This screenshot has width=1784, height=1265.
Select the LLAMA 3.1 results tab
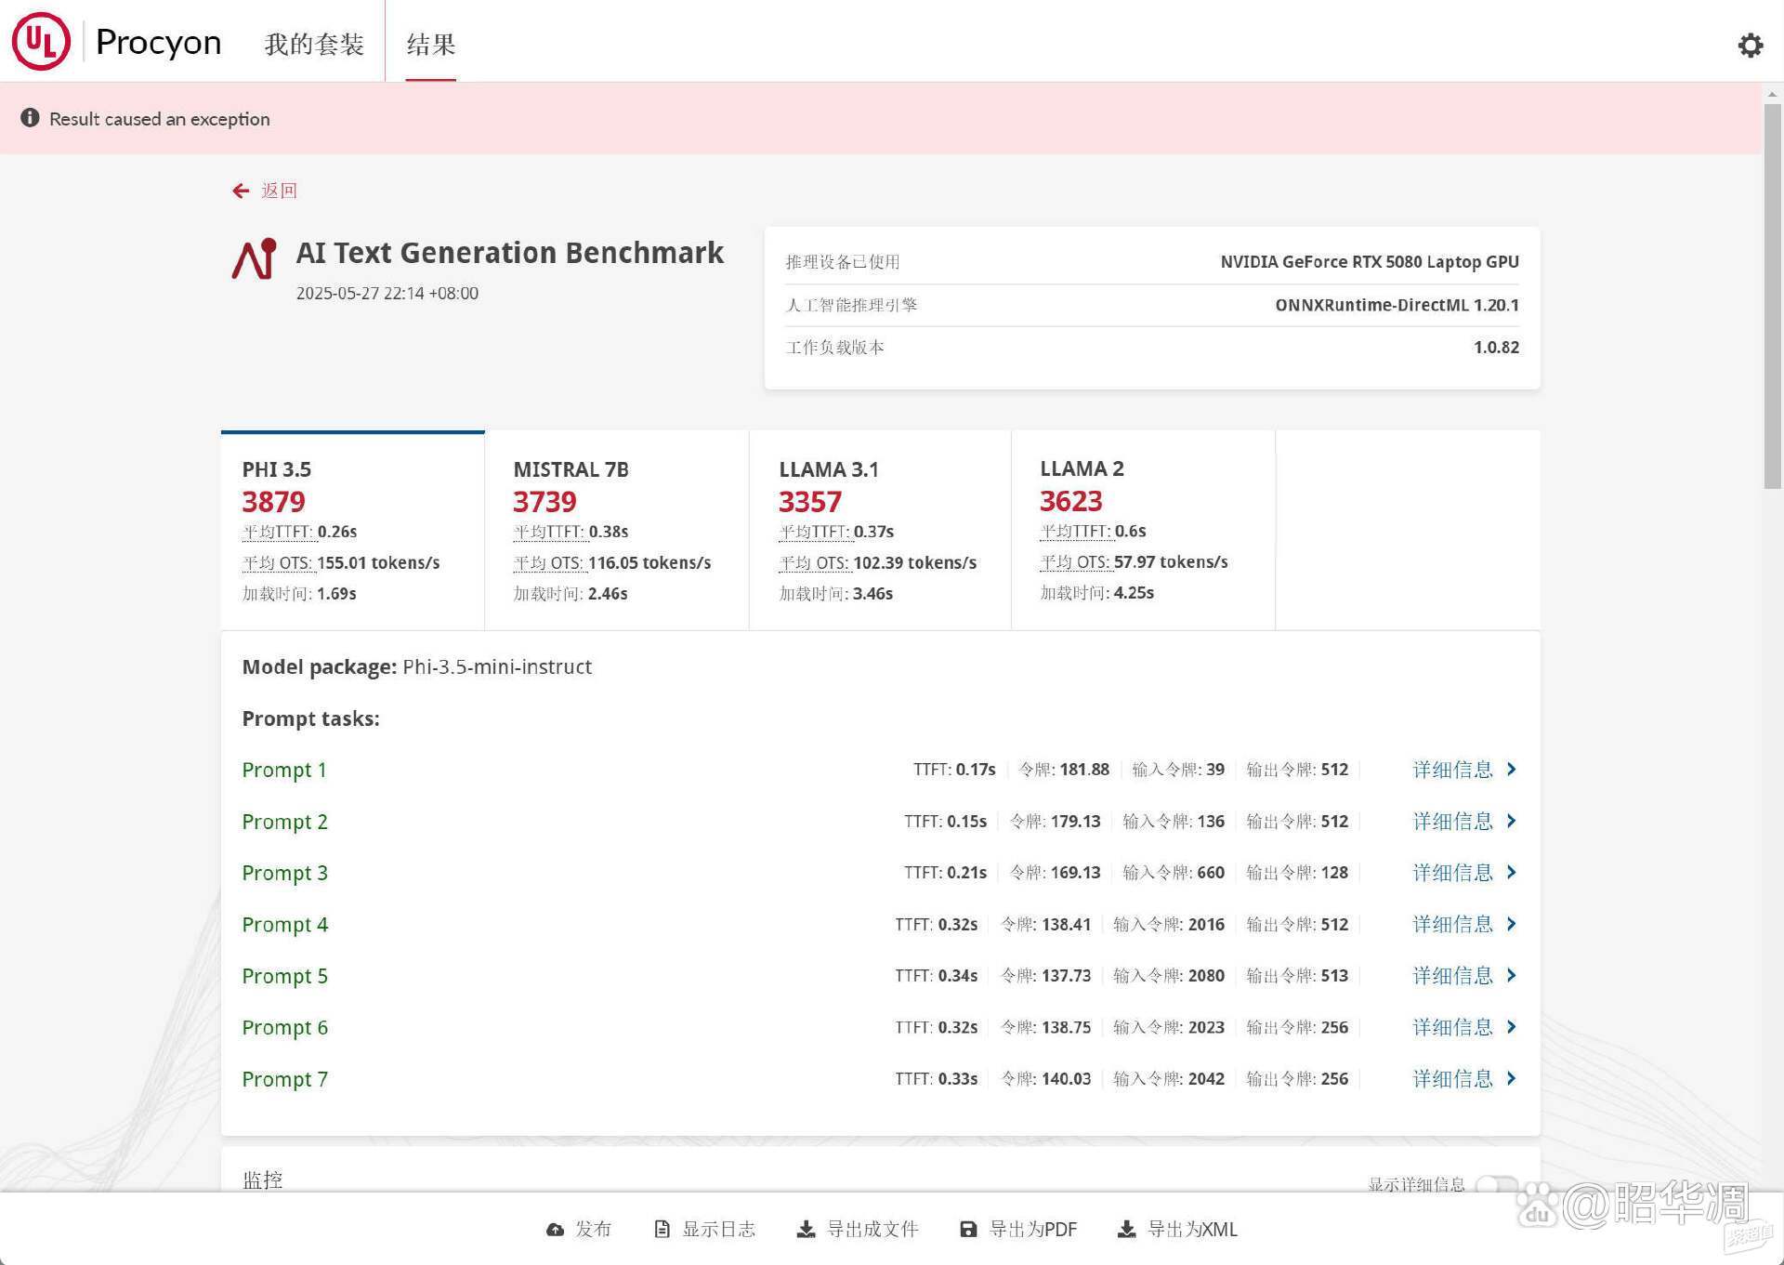tap(880, 531)
